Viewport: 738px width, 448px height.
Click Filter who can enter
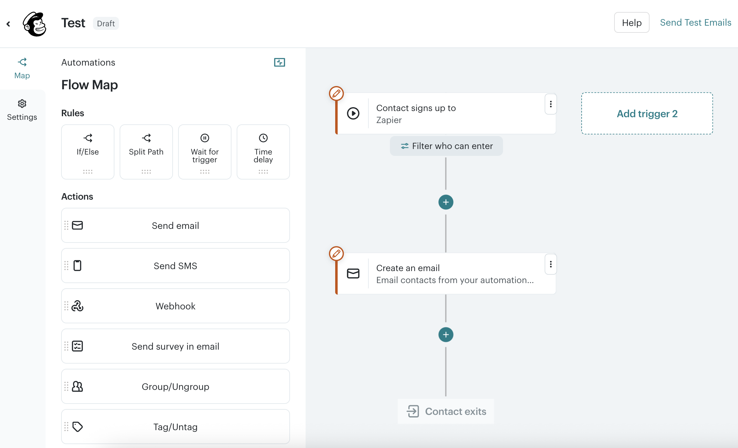tap(446, 146)
